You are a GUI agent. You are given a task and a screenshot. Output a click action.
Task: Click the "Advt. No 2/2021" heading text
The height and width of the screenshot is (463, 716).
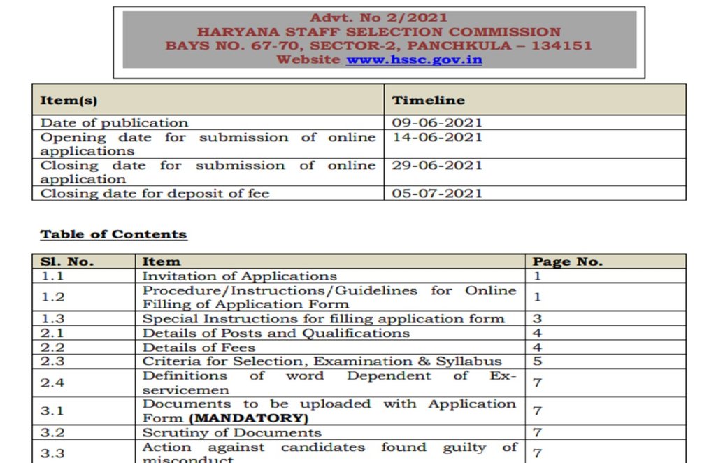[x=378, y=18]
